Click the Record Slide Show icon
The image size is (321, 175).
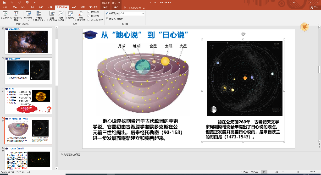click(x=80, y=14)
